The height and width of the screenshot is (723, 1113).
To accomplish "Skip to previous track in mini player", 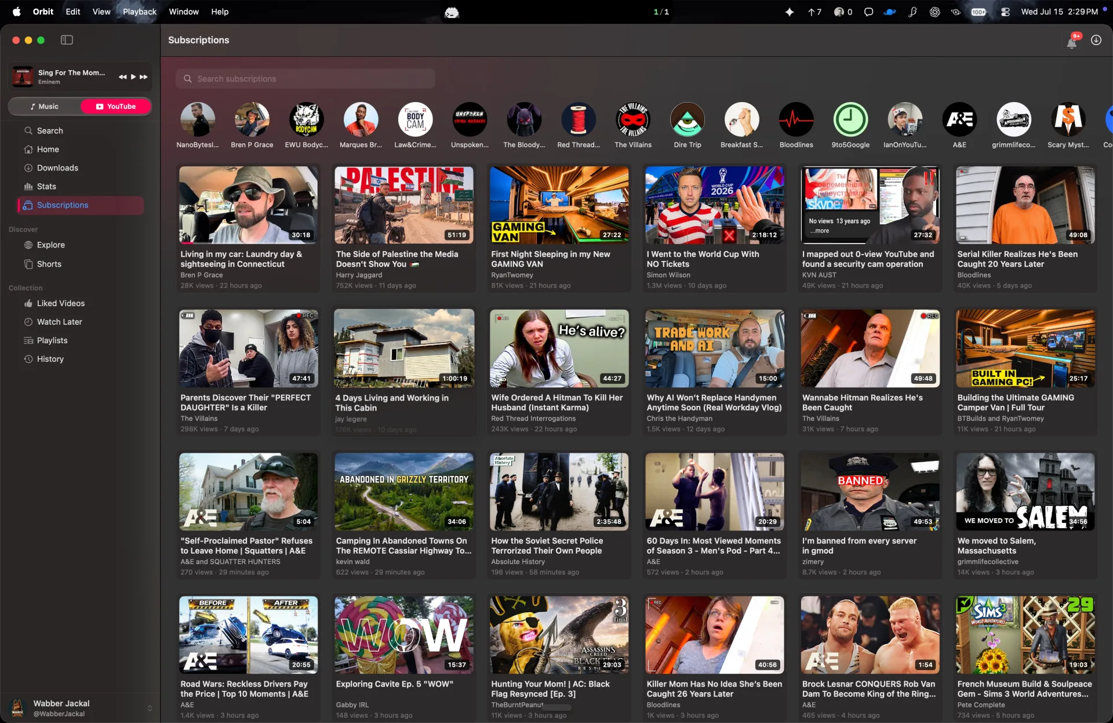I will tap(122, 77).
